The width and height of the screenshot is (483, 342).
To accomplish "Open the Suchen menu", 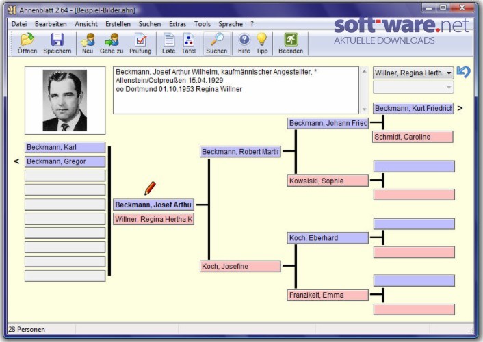I will tap(150, 24).
